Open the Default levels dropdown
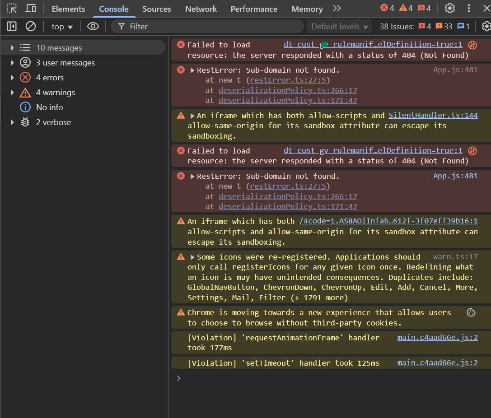Screen dimensions: 491x418 point(339,27)
